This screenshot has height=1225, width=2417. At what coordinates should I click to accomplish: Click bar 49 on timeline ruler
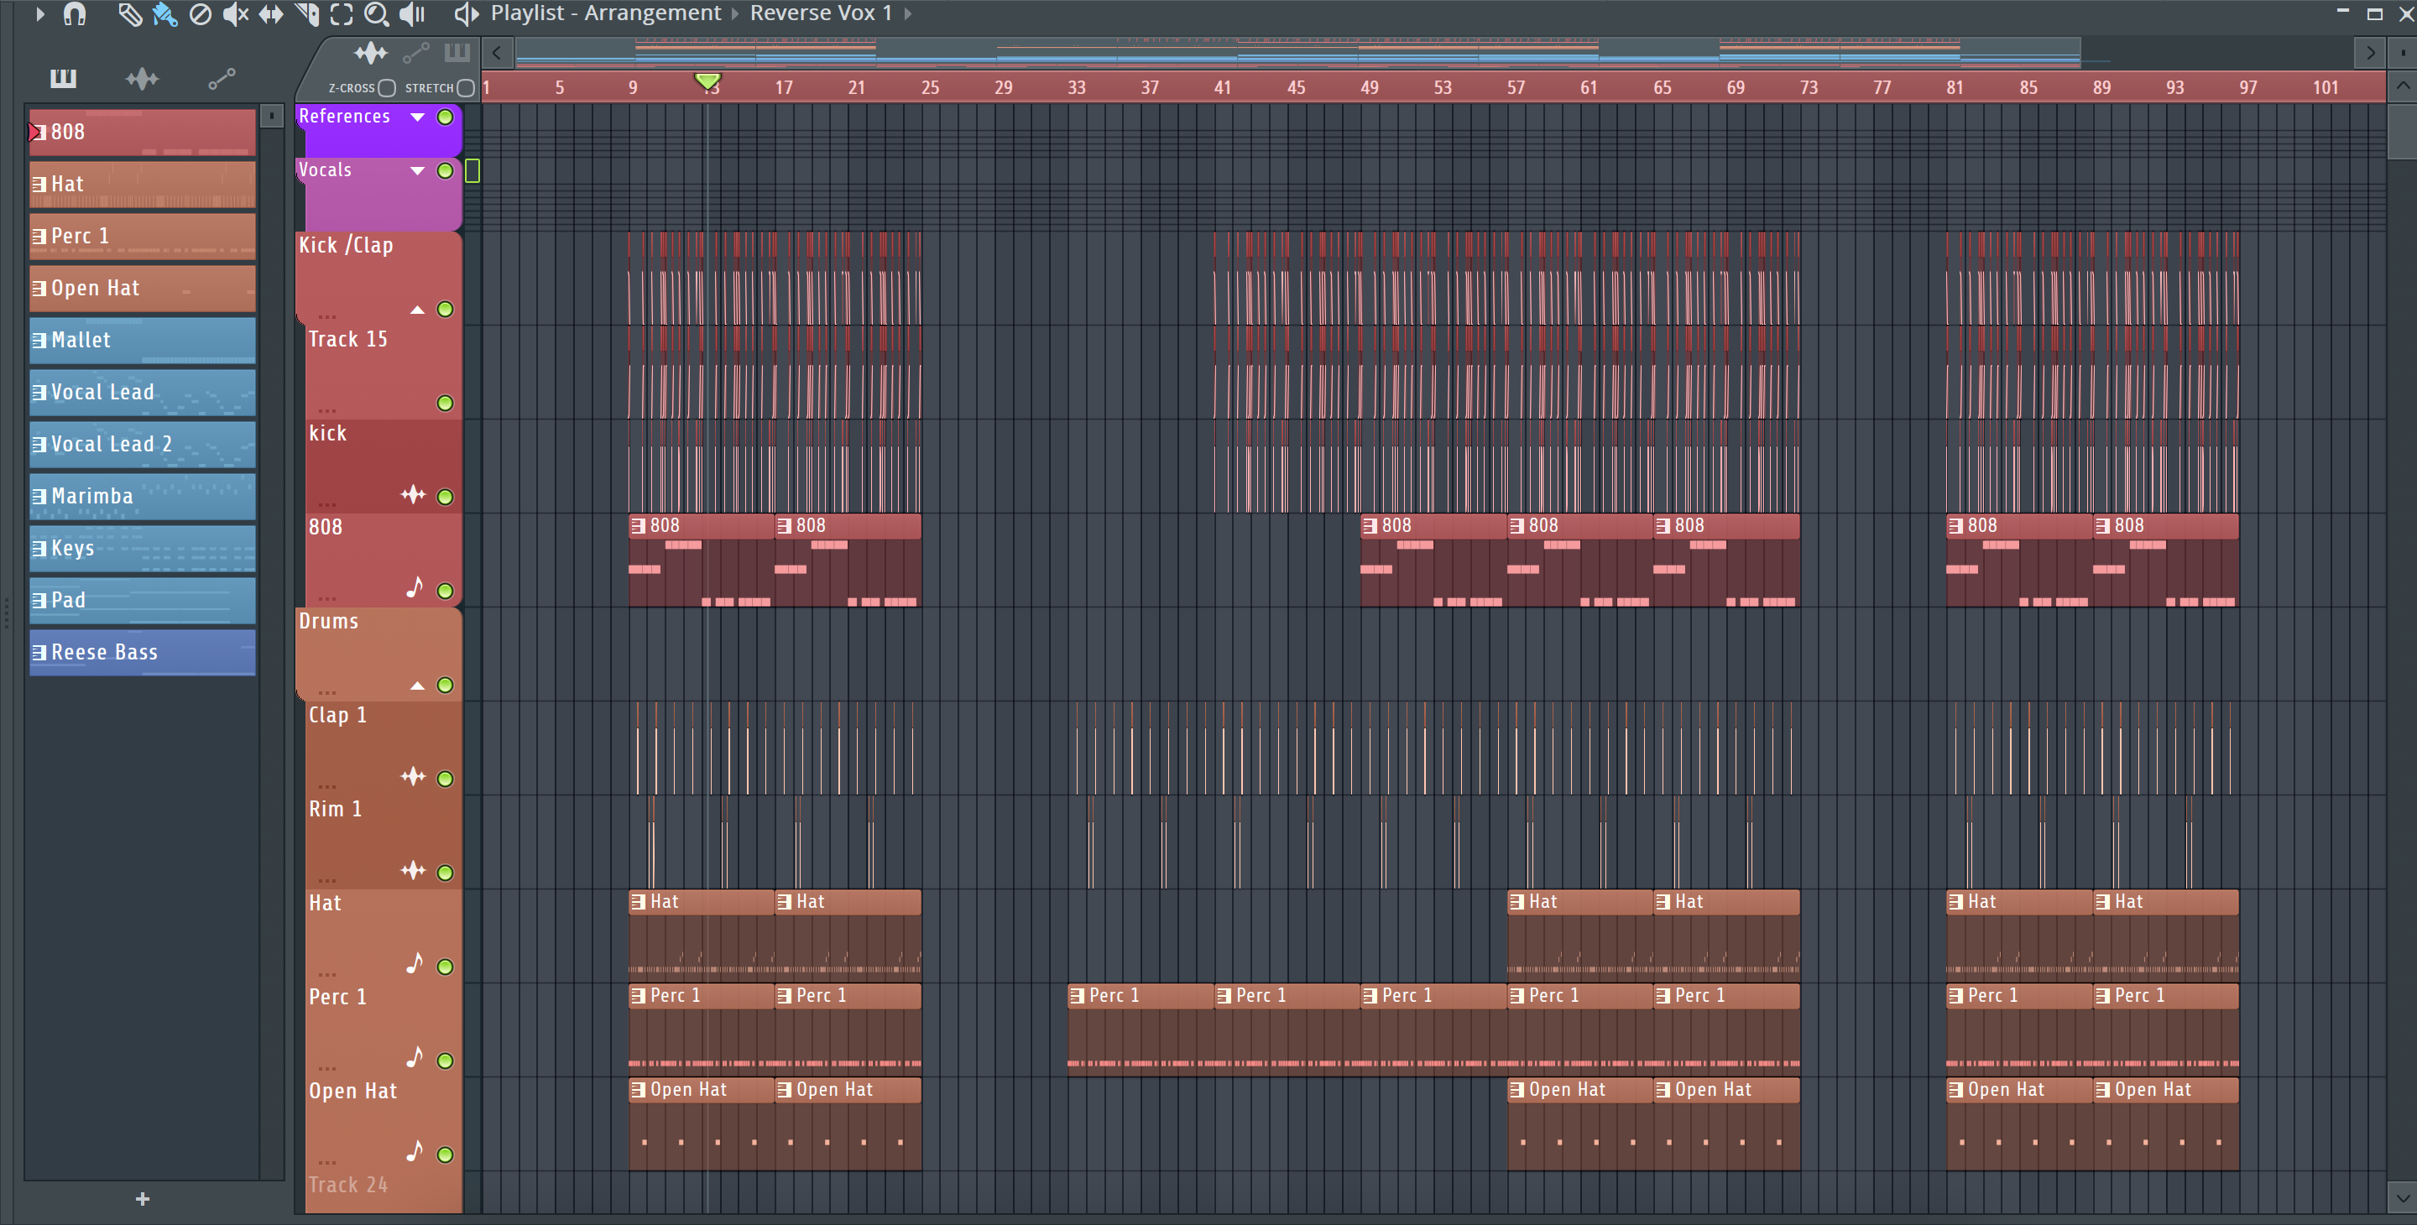click(x=1369, y=87)
